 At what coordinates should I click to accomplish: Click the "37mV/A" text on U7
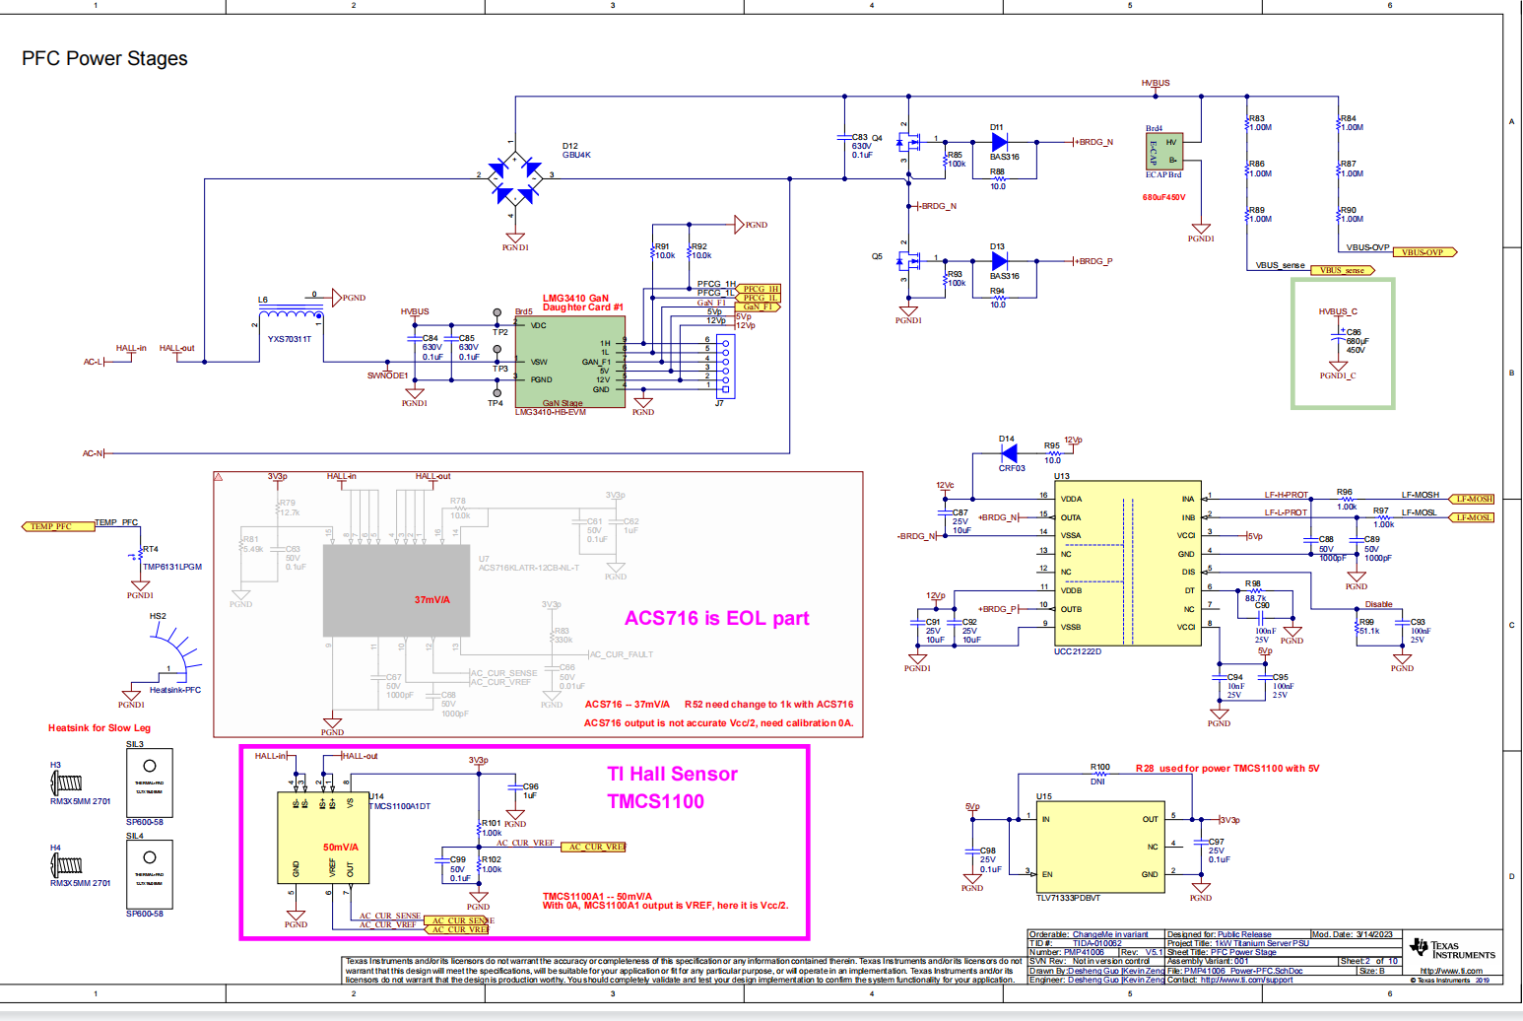432,599
